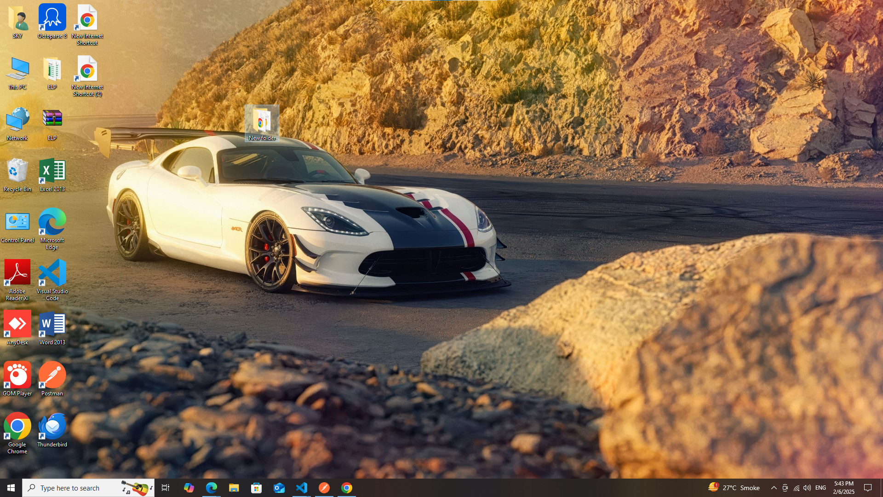
Task: Open File Explorer from the taskbar
Action: click(234, 488)
